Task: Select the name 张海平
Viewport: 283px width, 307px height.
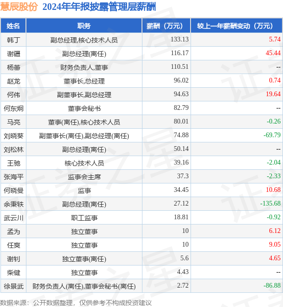Action: click(14, 177)
